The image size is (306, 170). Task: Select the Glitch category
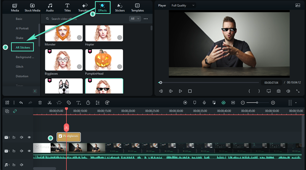19,66
